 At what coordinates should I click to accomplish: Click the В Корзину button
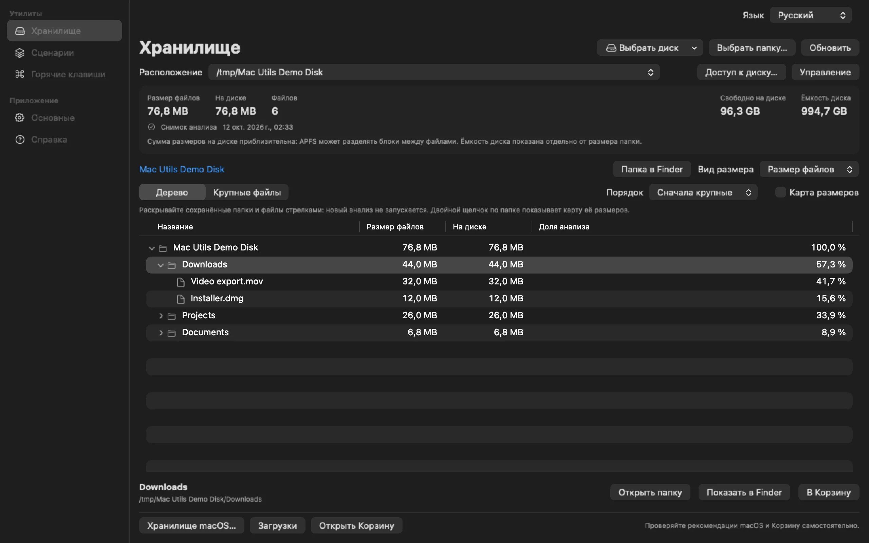[x=828, y=492]
